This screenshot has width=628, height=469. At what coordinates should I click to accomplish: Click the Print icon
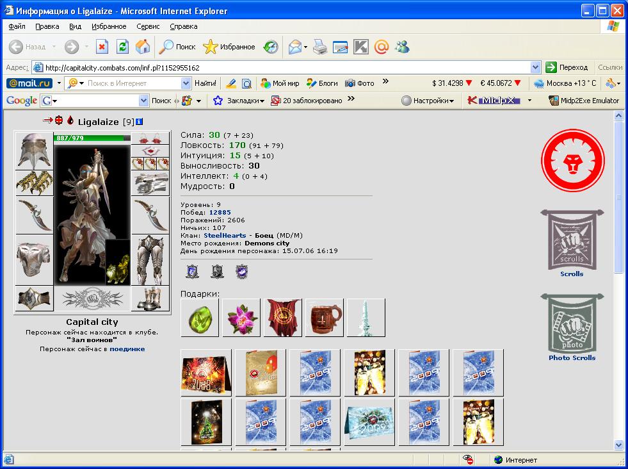point(320,47)
